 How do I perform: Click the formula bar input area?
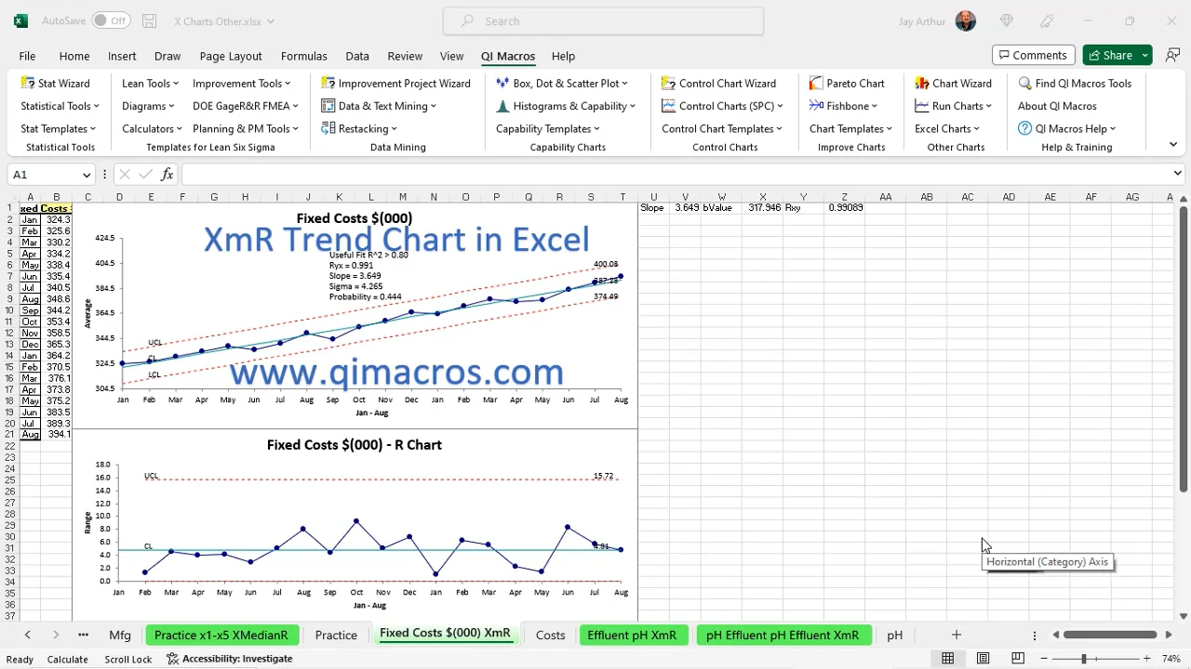[675, 174]
